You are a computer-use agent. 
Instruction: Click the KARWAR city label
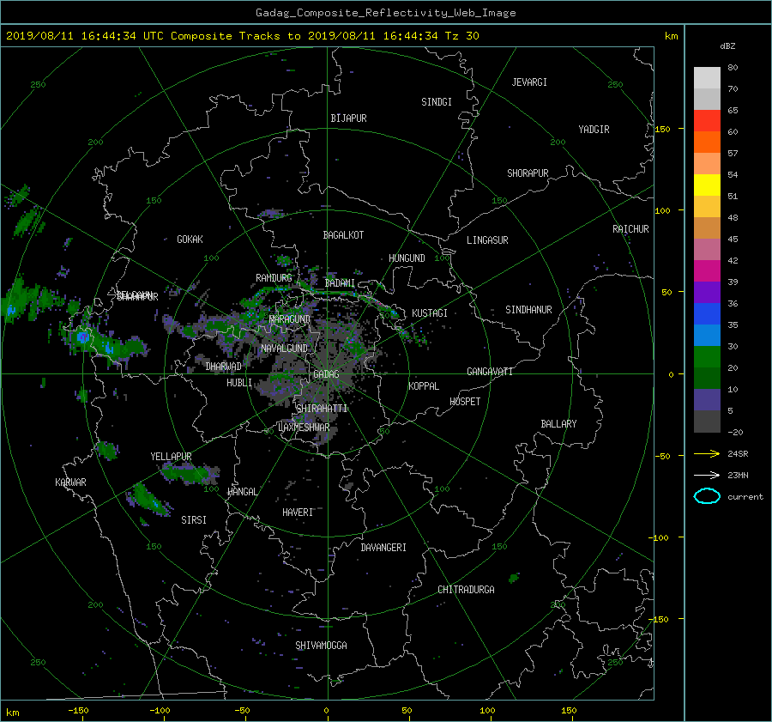coord(70,482)
